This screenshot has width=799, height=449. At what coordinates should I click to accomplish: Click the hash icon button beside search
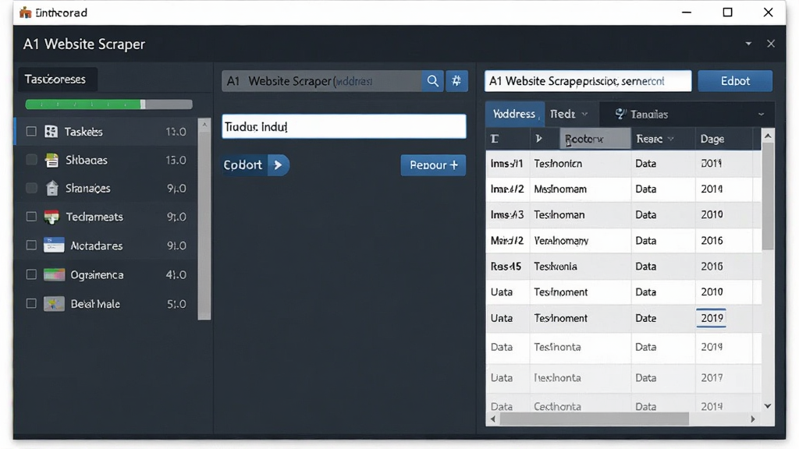tap(456, 81)
